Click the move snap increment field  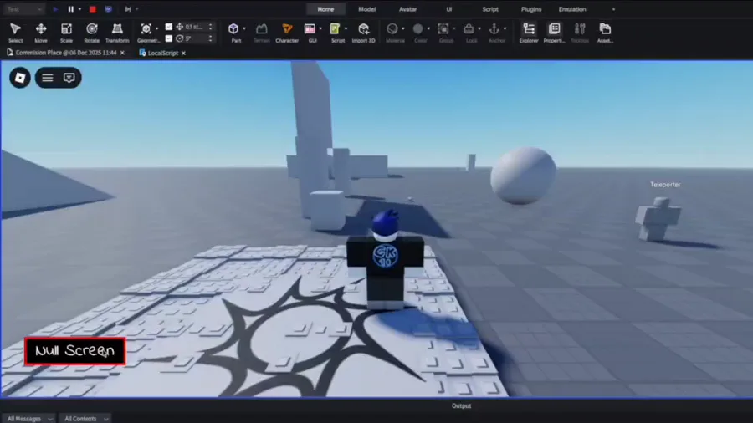pos(194,27)
